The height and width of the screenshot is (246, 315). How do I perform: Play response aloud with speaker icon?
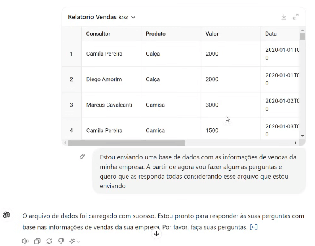(x=25, y=241)
